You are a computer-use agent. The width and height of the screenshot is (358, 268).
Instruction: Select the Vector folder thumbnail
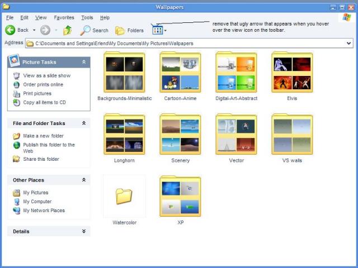click(x=236, y=134)
